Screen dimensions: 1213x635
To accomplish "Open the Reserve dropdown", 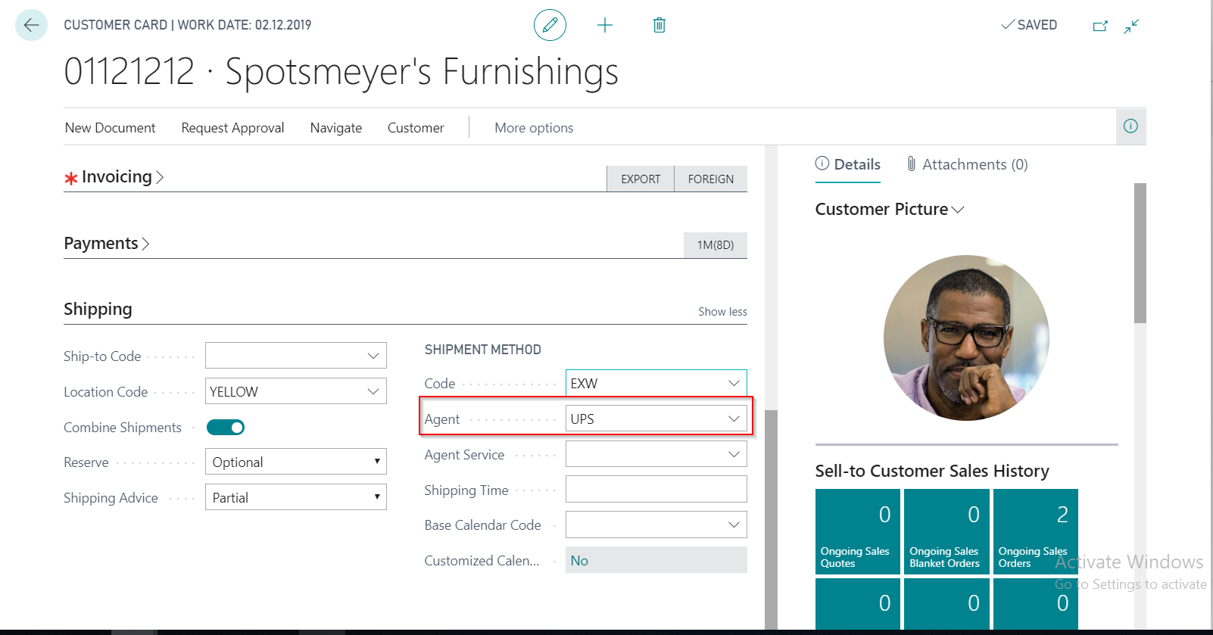I will 376,462.
